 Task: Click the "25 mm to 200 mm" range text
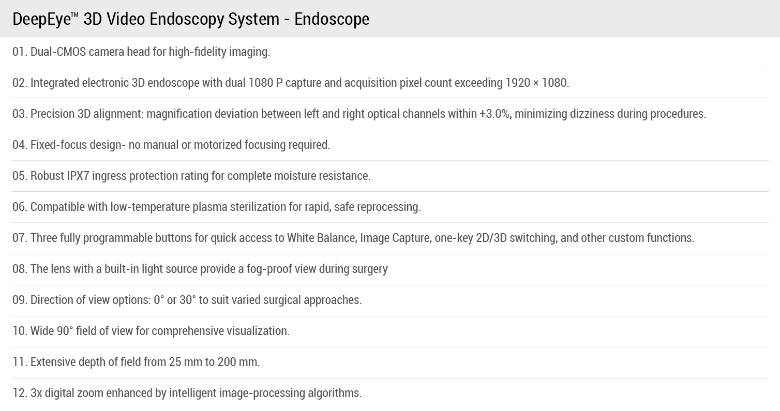click(x=213, y=362)
